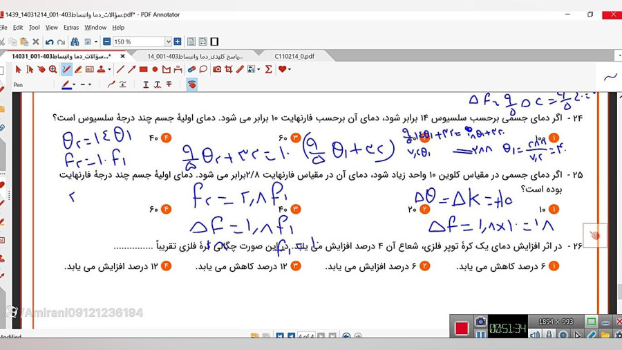Viewport: 622px width, 350px height.
Task: Select the Marker highlighter tool
Action: (x=78, y=69)
